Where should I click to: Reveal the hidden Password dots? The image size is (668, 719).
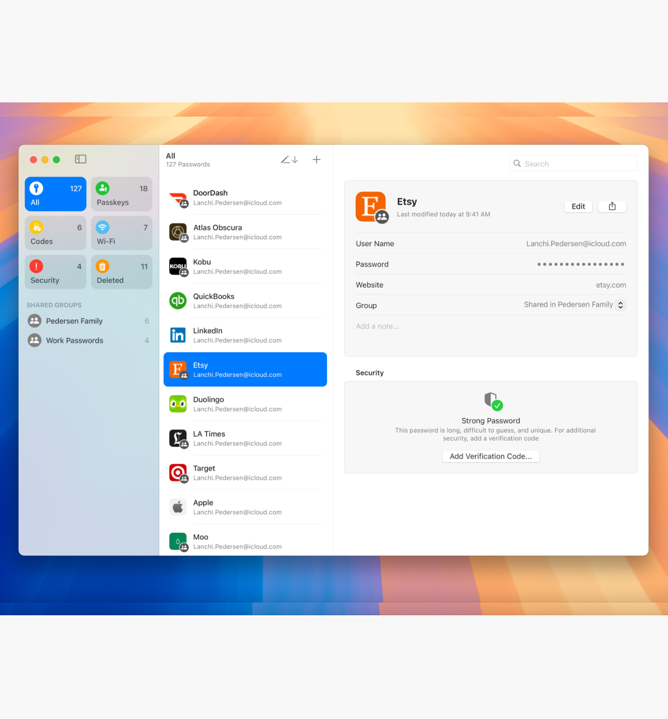581,264
